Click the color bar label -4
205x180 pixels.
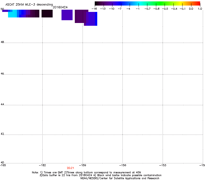click(x=129, y=9)
